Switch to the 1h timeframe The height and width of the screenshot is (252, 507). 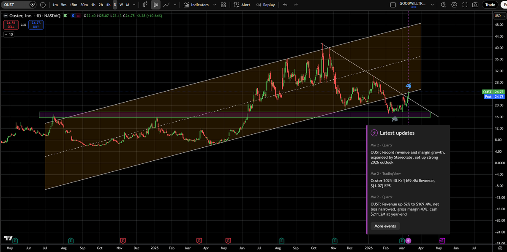pyautogui.click(x=93, y=5)
